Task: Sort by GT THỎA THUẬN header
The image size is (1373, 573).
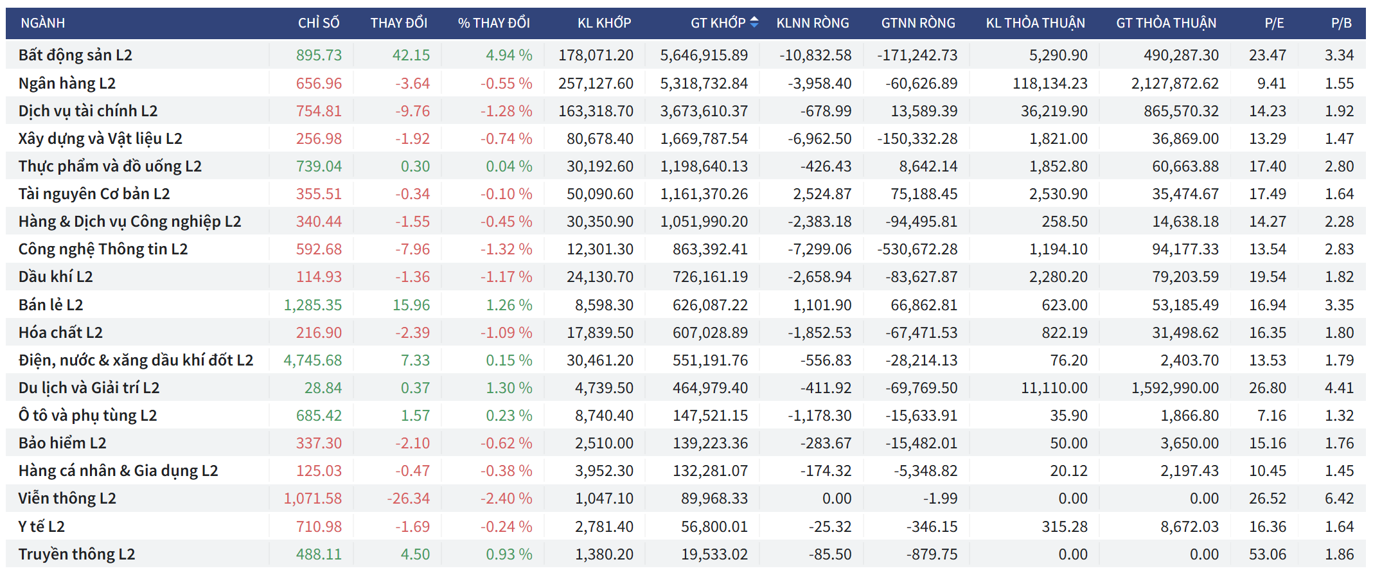Action: (1165, 23)
